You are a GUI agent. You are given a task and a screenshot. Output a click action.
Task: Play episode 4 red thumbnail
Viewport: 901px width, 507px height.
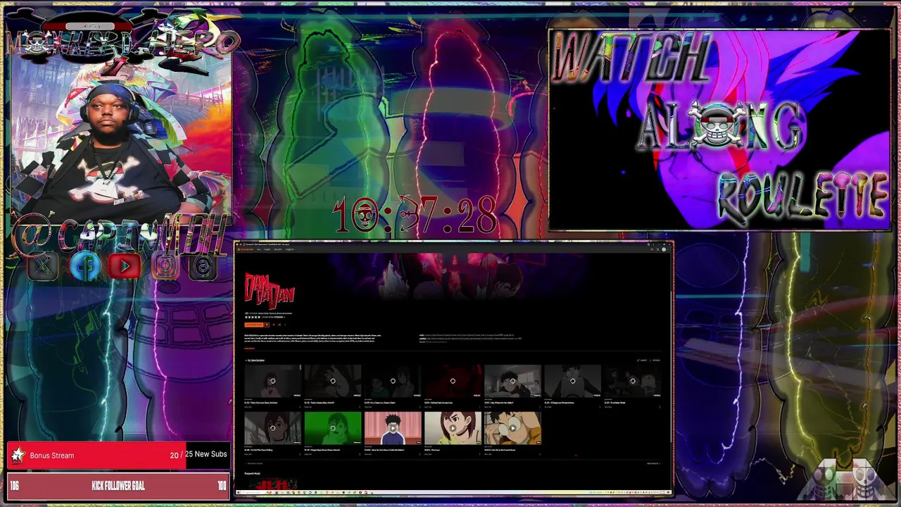click(453, 381)
